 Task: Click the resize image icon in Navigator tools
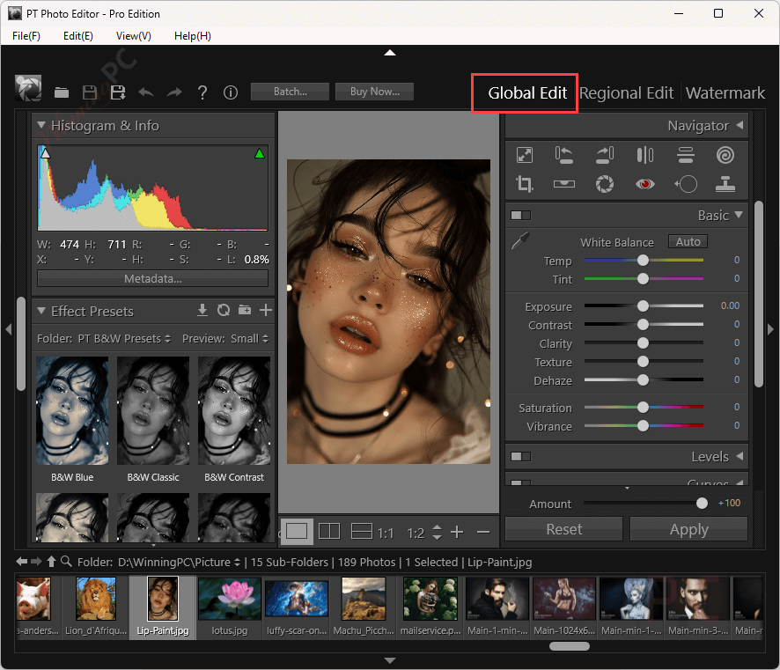pyautogui.click(x=525, y=155)
